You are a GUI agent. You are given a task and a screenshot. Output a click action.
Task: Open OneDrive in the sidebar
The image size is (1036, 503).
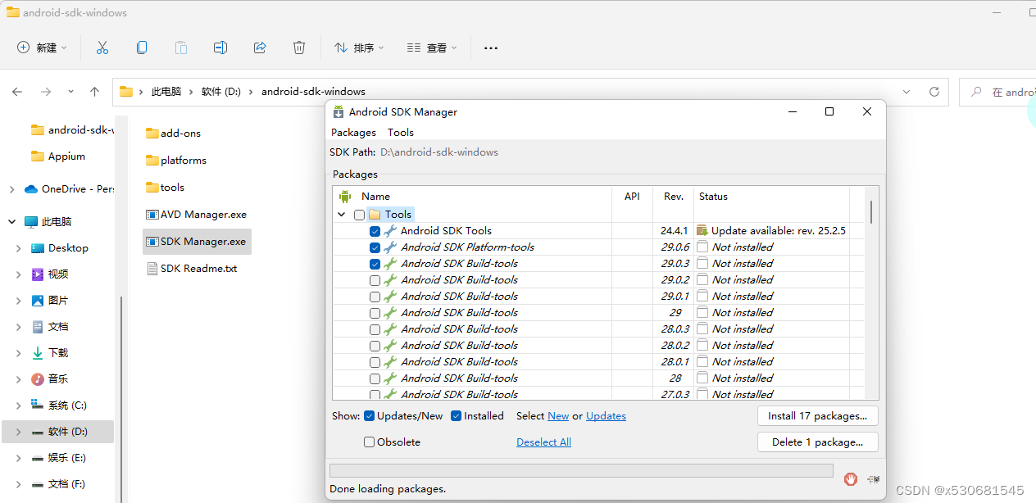[x=69, y=188]
